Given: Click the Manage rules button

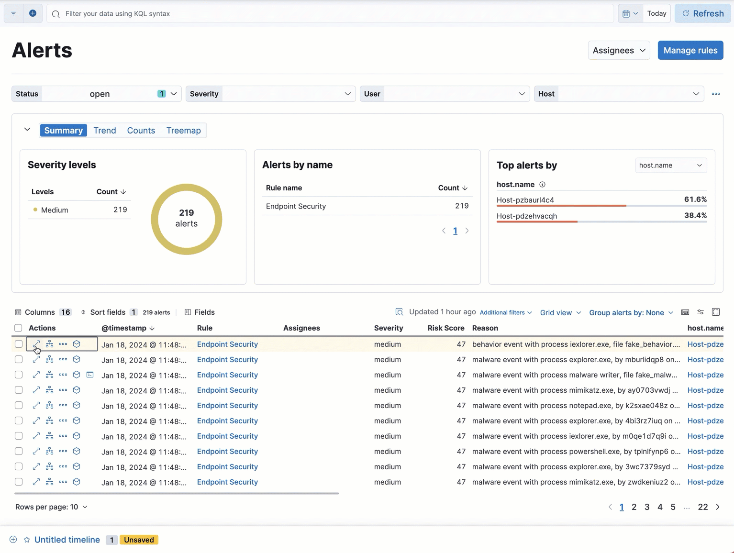Looking at the screenshot, I should point(690,50).
